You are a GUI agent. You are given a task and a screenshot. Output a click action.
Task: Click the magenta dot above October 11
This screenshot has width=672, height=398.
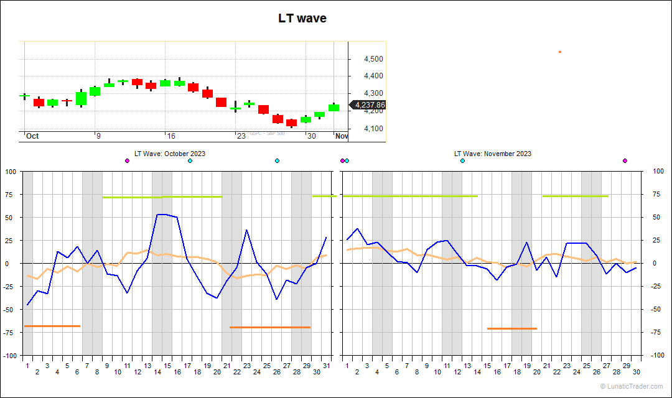pos(127,161)
